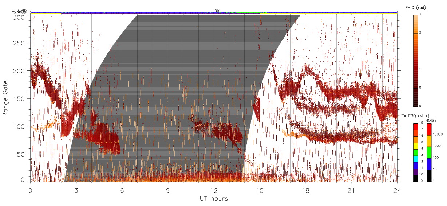Click the 'UT hours' x-axis title

point(214,198)
